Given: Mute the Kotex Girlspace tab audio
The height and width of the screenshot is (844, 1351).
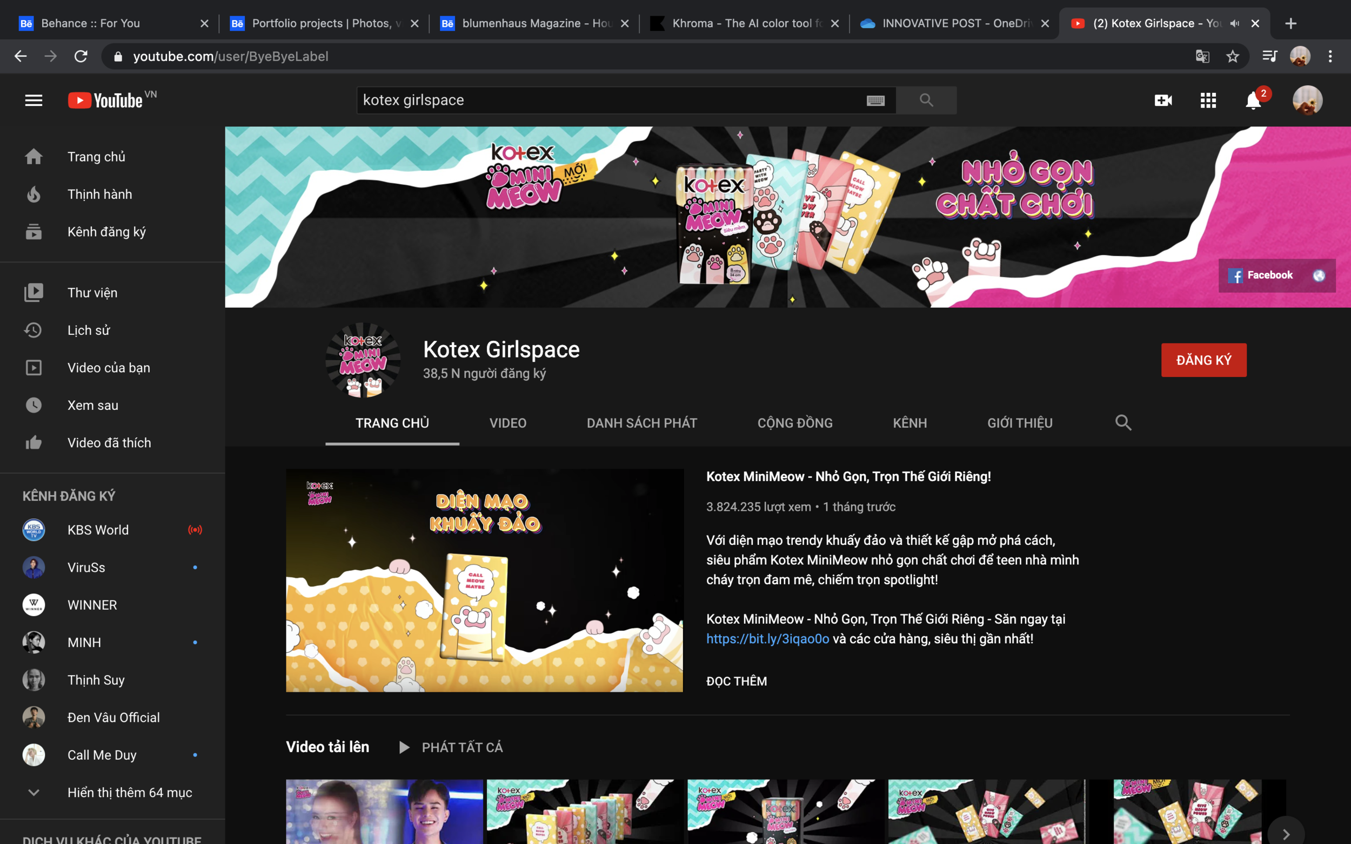Looking at the screenshot, I should [1235, 23].
